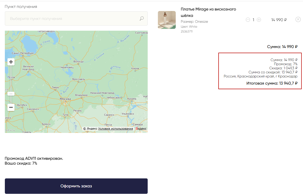Click 'Нижний Новгород' on the map
The image size is (303, 194).
coord(102,93)
